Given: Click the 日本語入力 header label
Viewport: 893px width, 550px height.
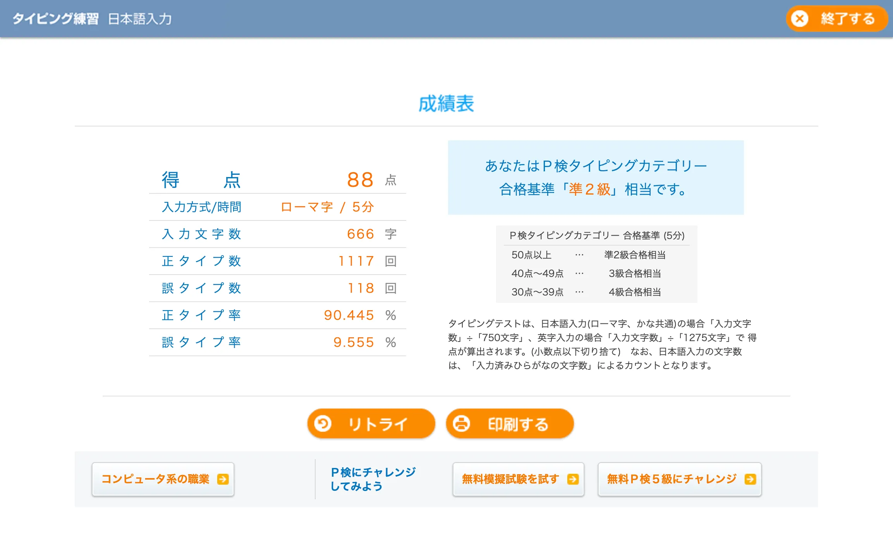Looking at the screenshot, I should point(140,19).
